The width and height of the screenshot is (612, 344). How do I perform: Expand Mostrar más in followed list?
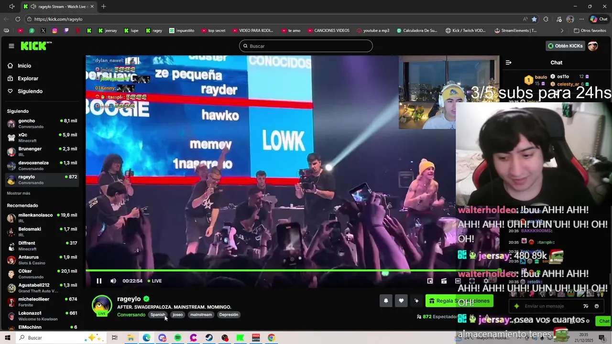pyautogui.click(x=19, y=193)
